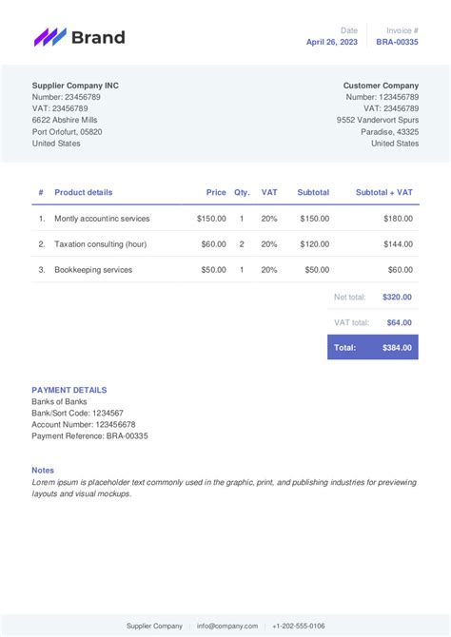
Task: Click the info@company.com email in footer
Action: 227,626
